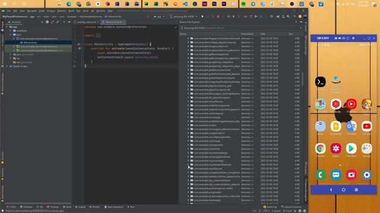Viewport: 380px width, 213px height.
Task: Open the App Inspection tool window
Action: (x=114, y=207)
